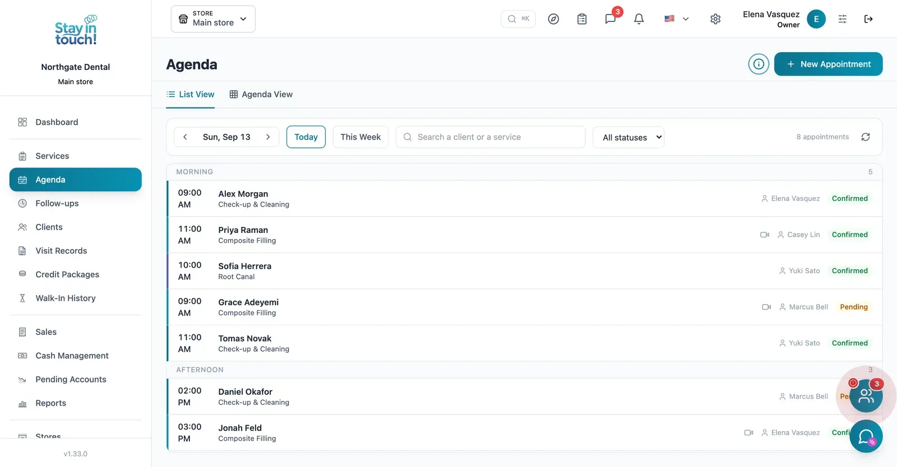Click the info circle icon beside New Appointment
This screenshot has width=897, height=467.
click(x=759, y=64)
